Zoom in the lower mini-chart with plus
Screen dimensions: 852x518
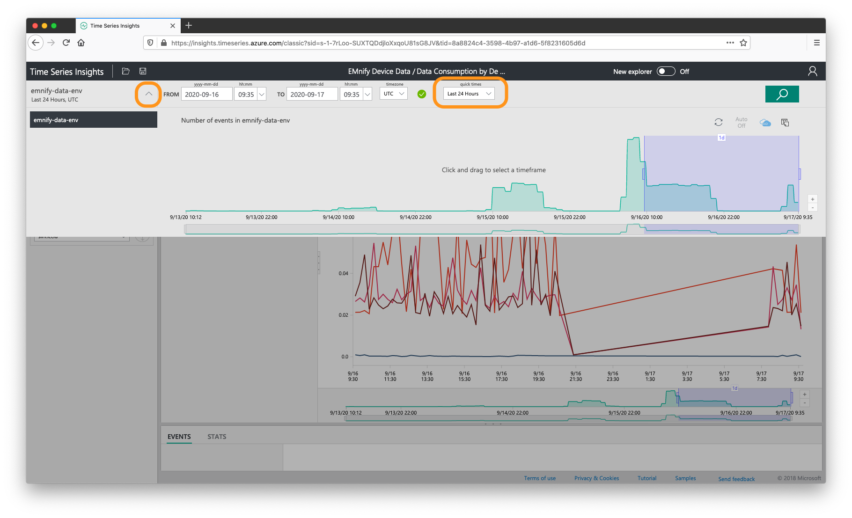pyautogui.click(x=805, y=394)
